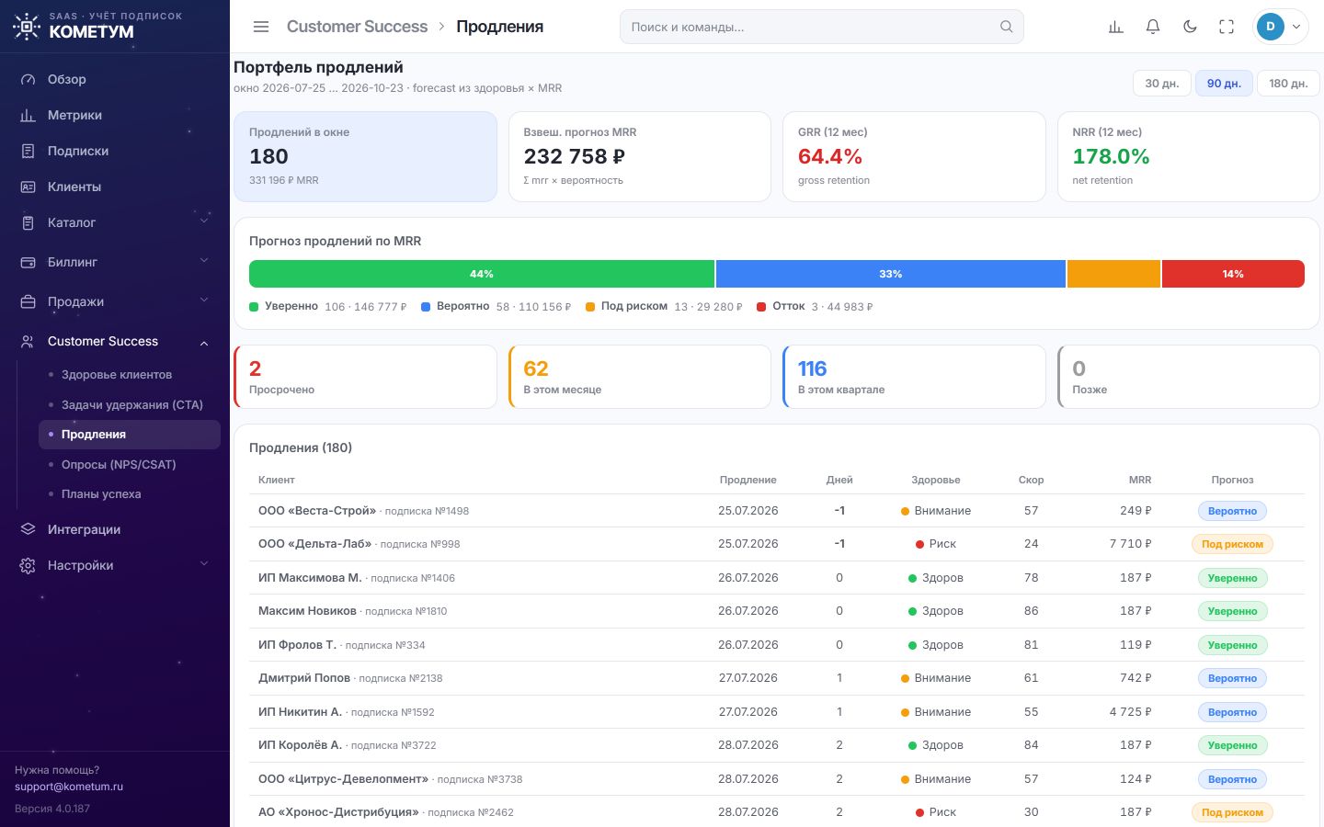Expand the Продажи chevron
The height and width of the screenshot is (827, 1324).
(x=204, y=300)
